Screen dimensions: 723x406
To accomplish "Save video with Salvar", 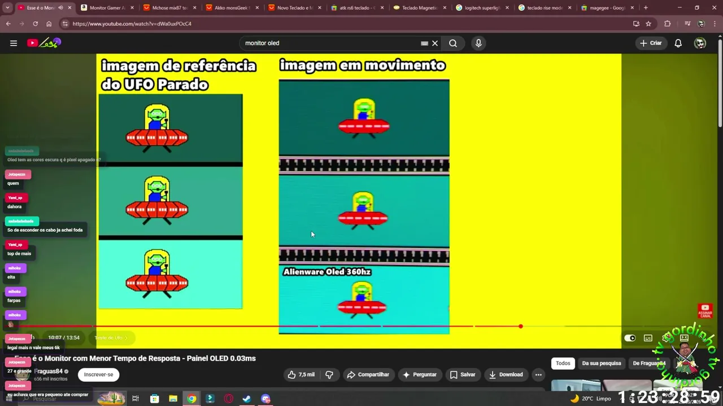I will 463,374.
